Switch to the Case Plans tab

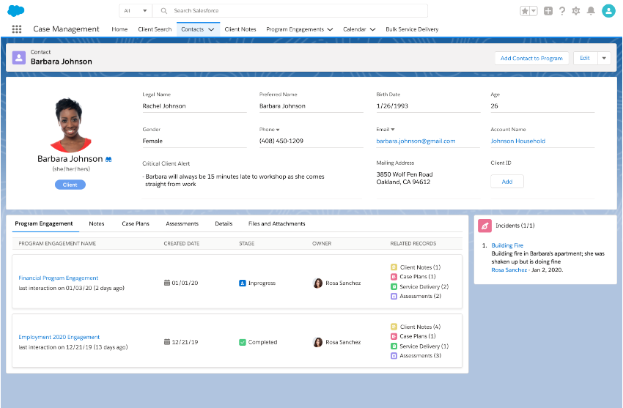pos(136,224)
